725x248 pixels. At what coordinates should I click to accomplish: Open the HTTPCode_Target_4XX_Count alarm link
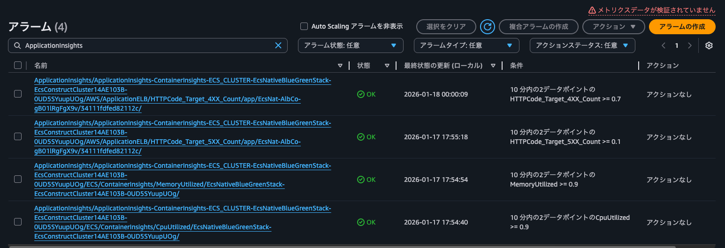(183, 95)
